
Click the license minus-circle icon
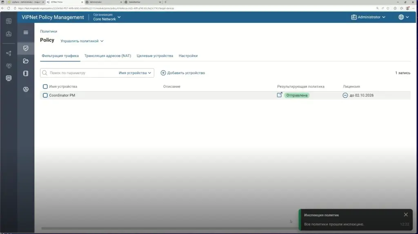[345, 95]
